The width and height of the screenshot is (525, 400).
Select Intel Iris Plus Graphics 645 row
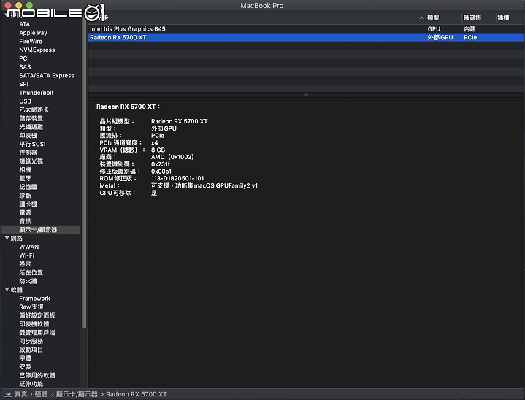click(306, 28)
